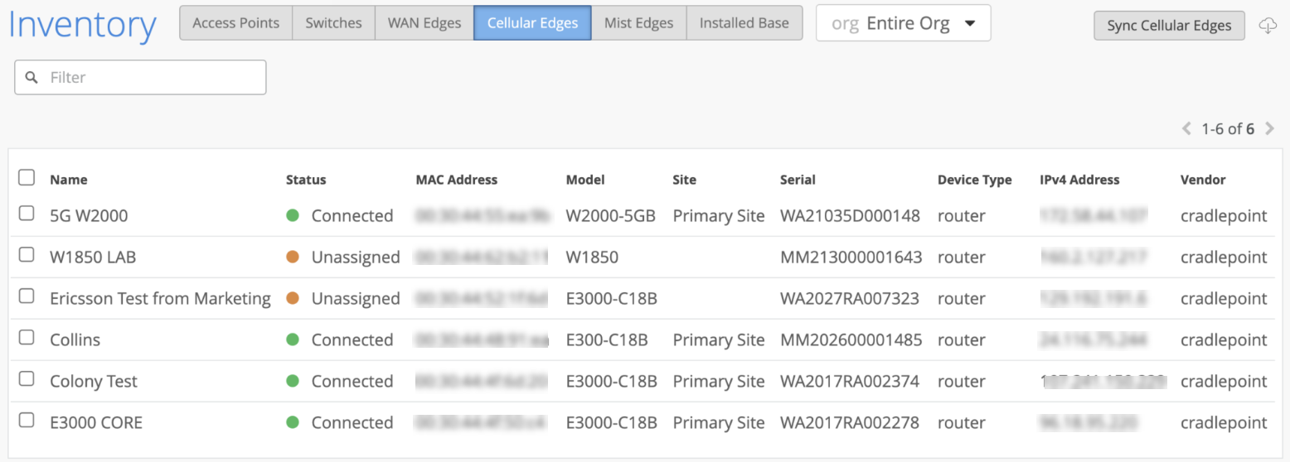Click the cloud download icon
Screen dimensions: 1290x462
coord(1268,26)
